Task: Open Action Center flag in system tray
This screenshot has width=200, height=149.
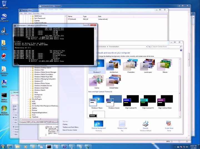Action: click(x=181, y=147)
